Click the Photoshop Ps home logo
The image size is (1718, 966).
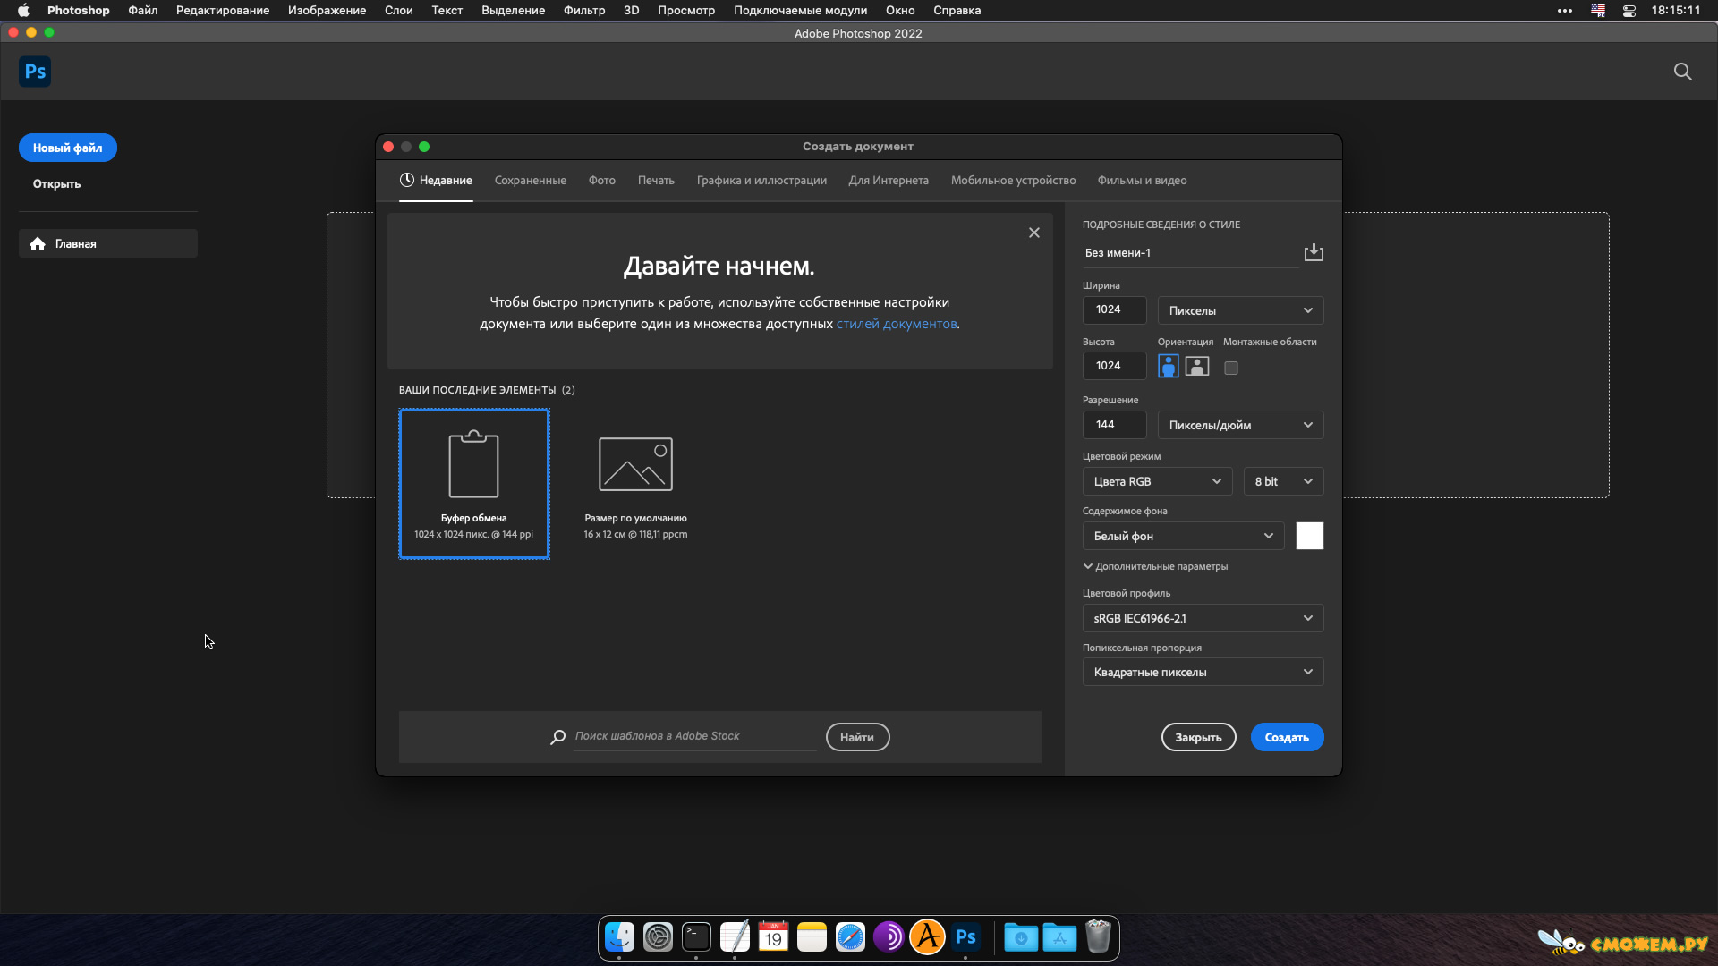pyautogui.click(x=35, y=72)
